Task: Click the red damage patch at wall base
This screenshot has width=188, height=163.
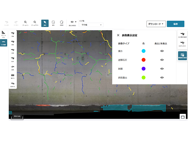Action: coord(43,105)
